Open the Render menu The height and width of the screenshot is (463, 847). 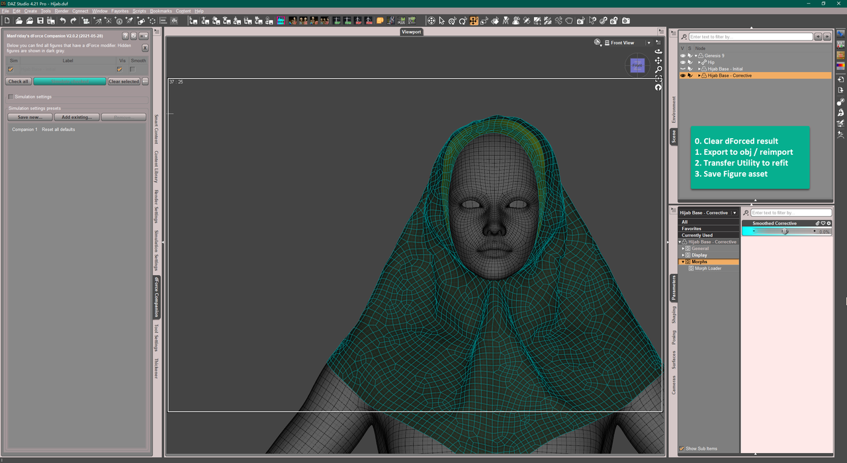pos(62,11)
